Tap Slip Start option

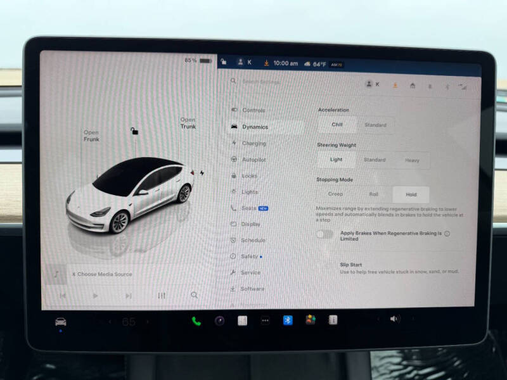click(x=399, y=268)
